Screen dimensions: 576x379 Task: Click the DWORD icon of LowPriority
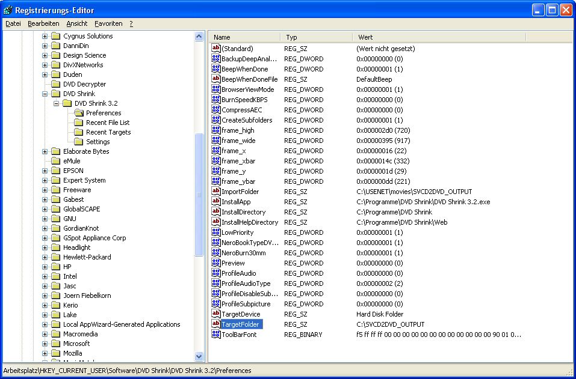coord(216,232)
